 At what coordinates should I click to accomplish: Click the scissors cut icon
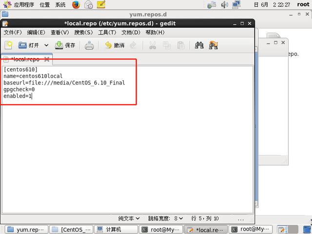153,45
